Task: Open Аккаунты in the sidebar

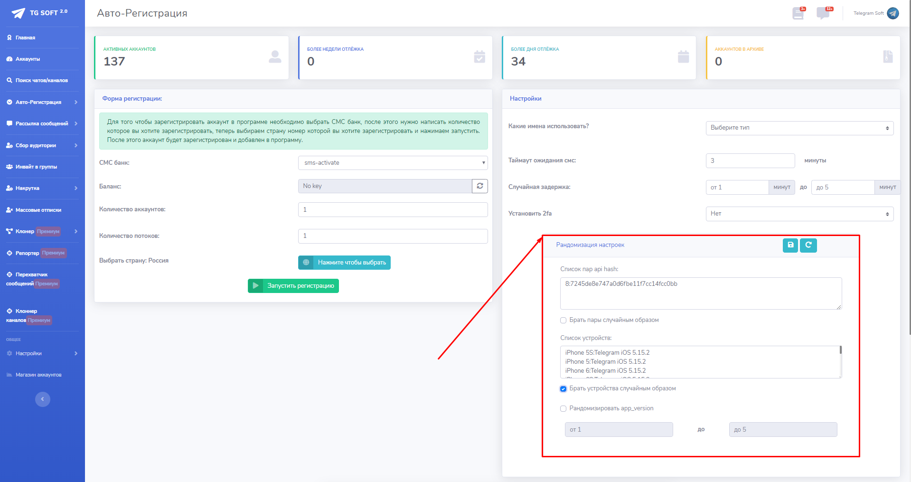Action: pos(28,59)
